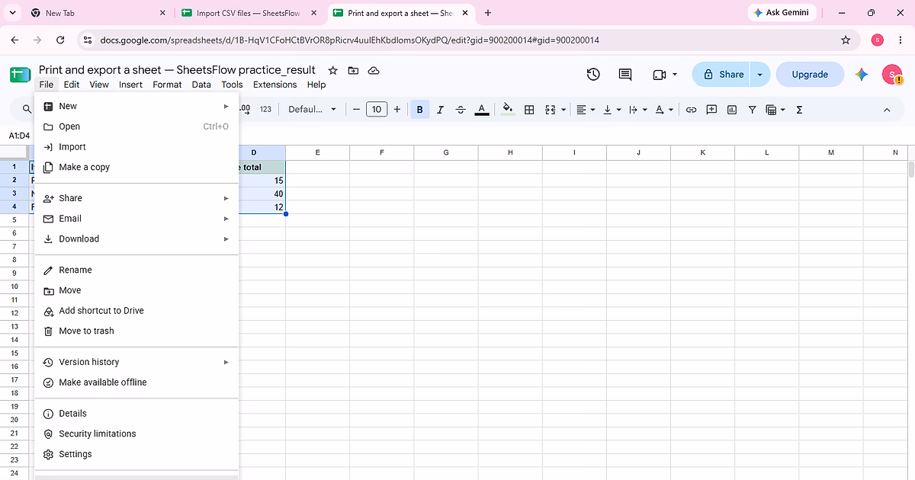Choose Security limitations entry

[136, 434]
